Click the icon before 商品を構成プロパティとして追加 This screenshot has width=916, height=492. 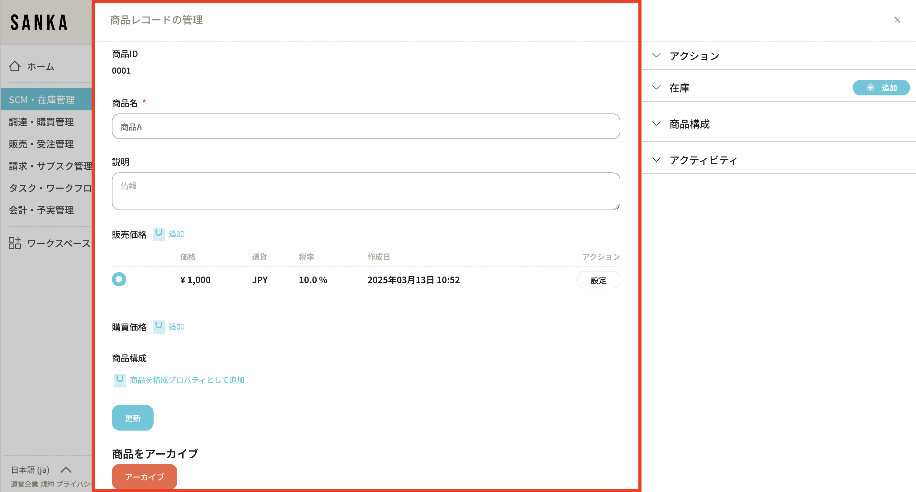point(120,380)
